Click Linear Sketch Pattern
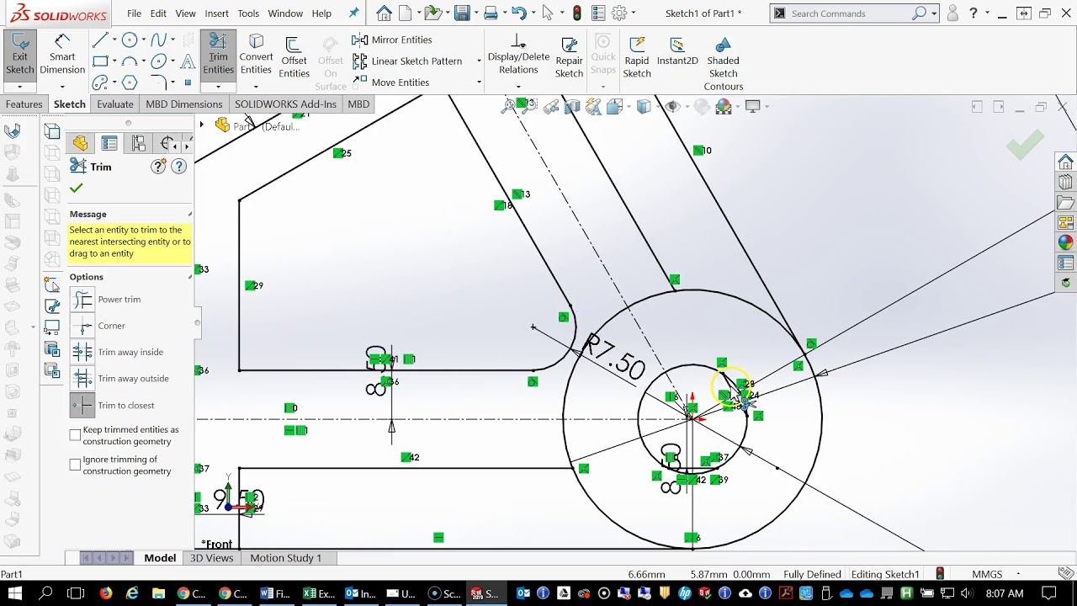 point(407,61)
